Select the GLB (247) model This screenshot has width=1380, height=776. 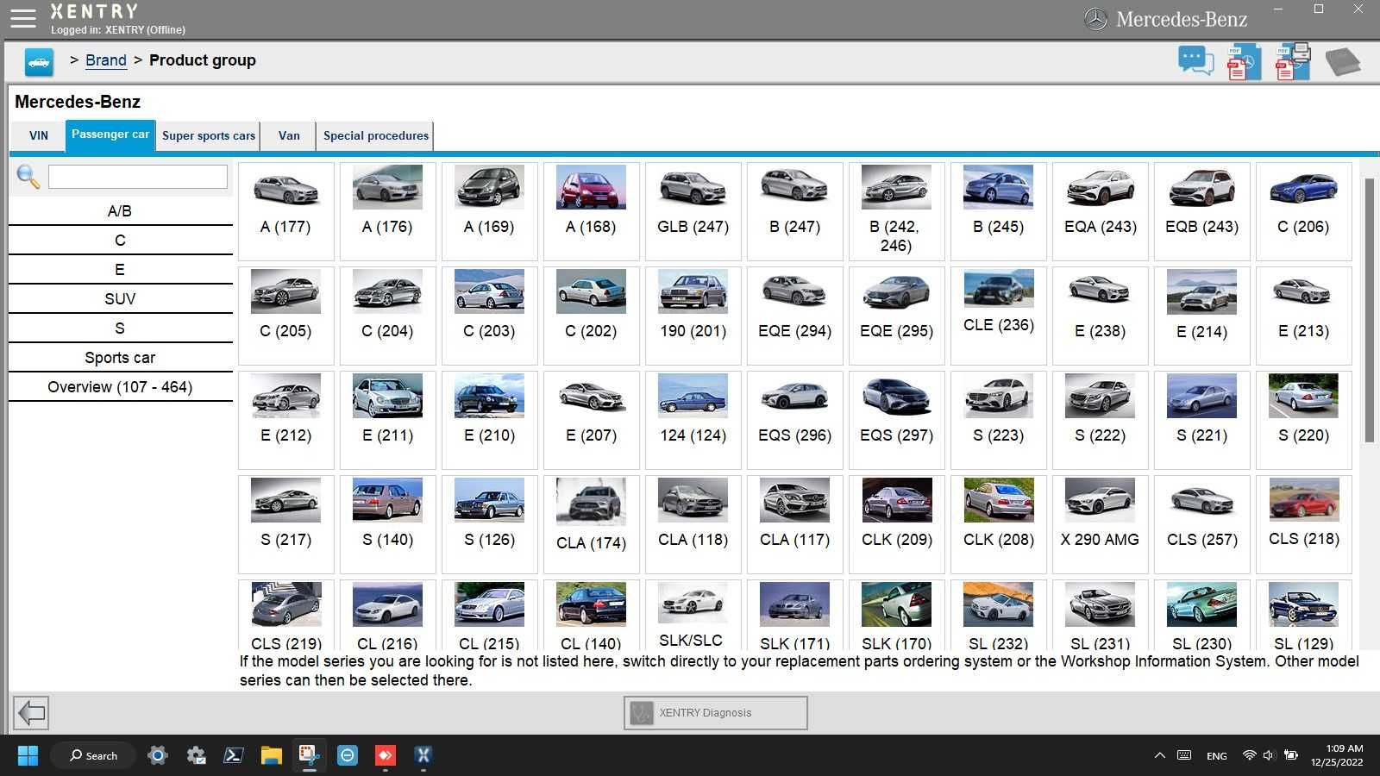(x=693, y=211)
